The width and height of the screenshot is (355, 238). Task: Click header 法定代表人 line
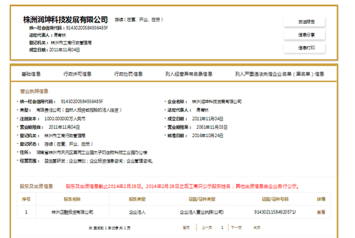(48, 35)
